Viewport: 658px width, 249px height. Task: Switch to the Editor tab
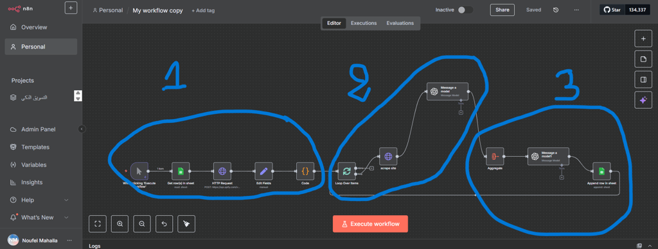(x=334, y=23)
